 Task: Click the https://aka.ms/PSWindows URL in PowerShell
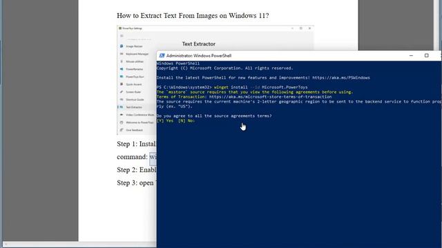pyautogui.click(x=341, y=78)
